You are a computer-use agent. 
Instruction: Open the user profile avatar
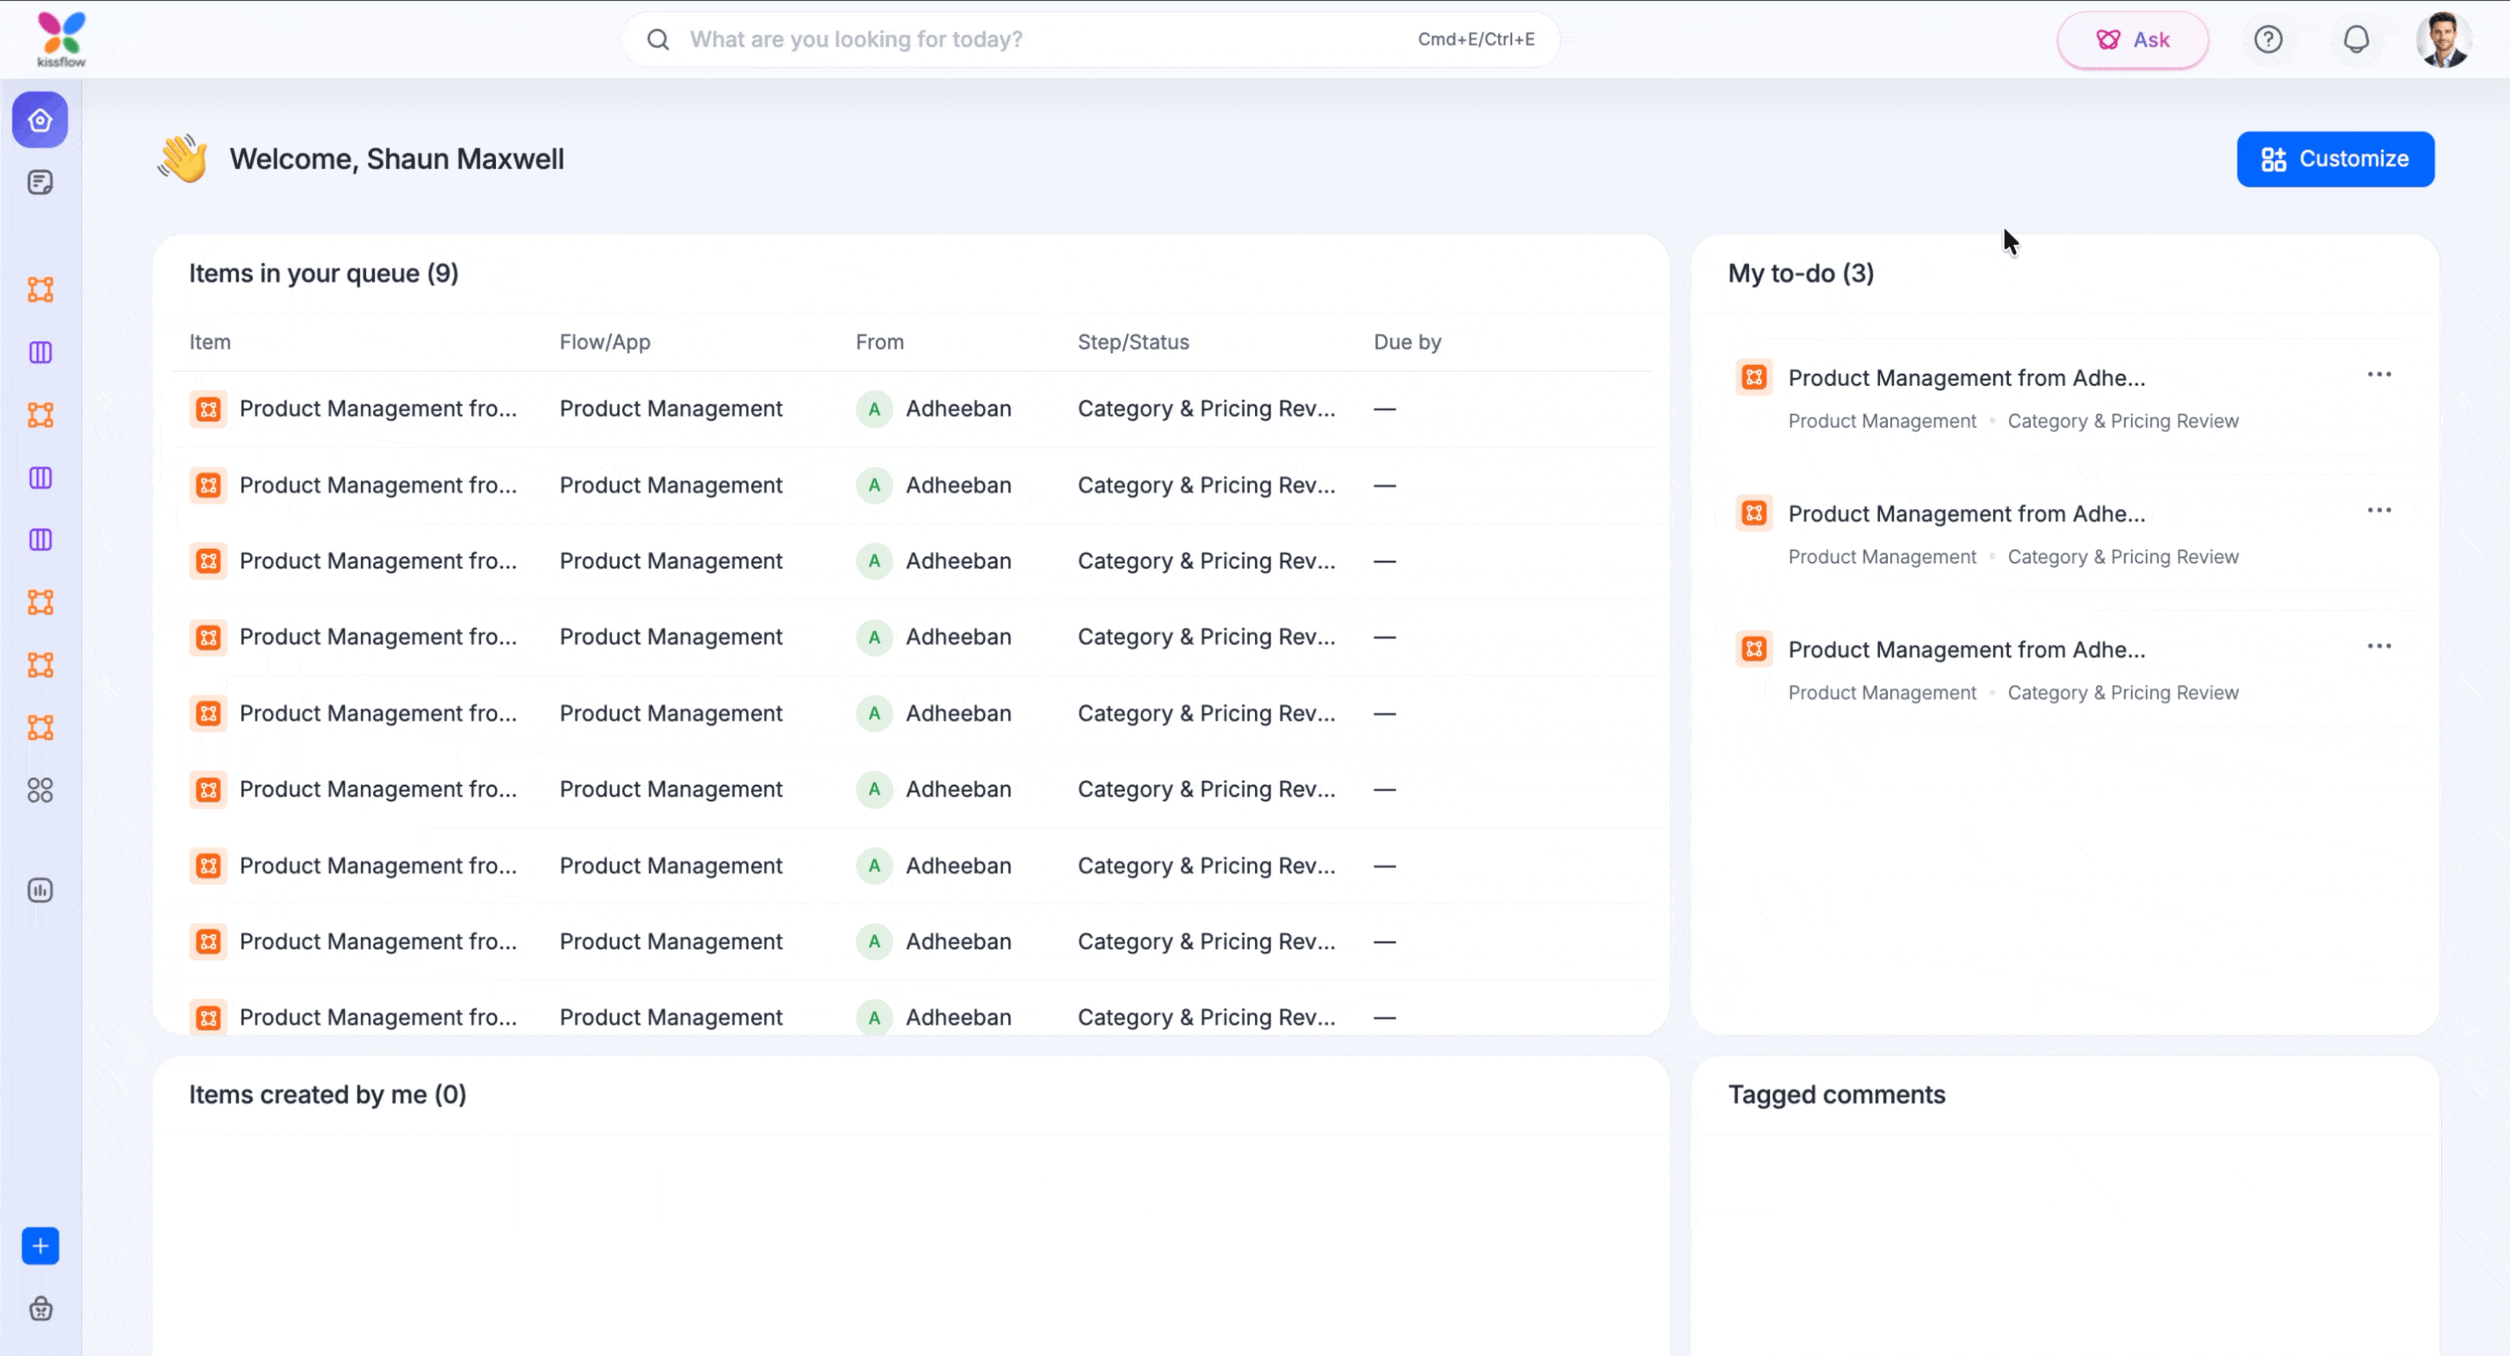click(2443, 39)
